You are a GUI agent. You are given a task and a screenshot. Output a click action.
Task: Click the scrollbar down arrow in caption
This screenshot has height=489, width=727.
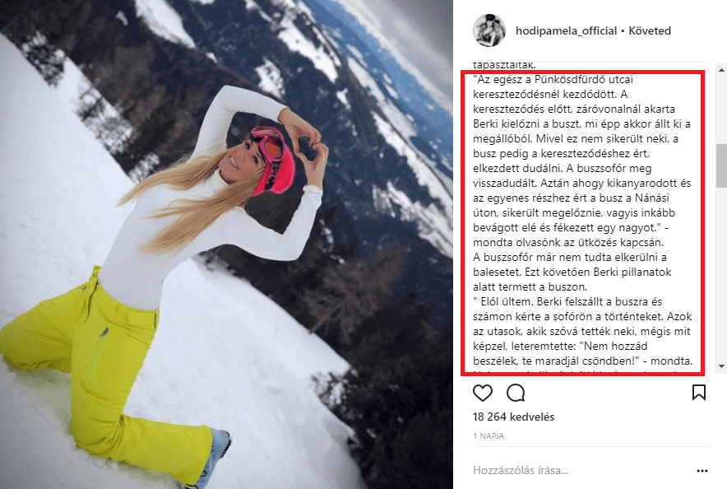point(721,366)
